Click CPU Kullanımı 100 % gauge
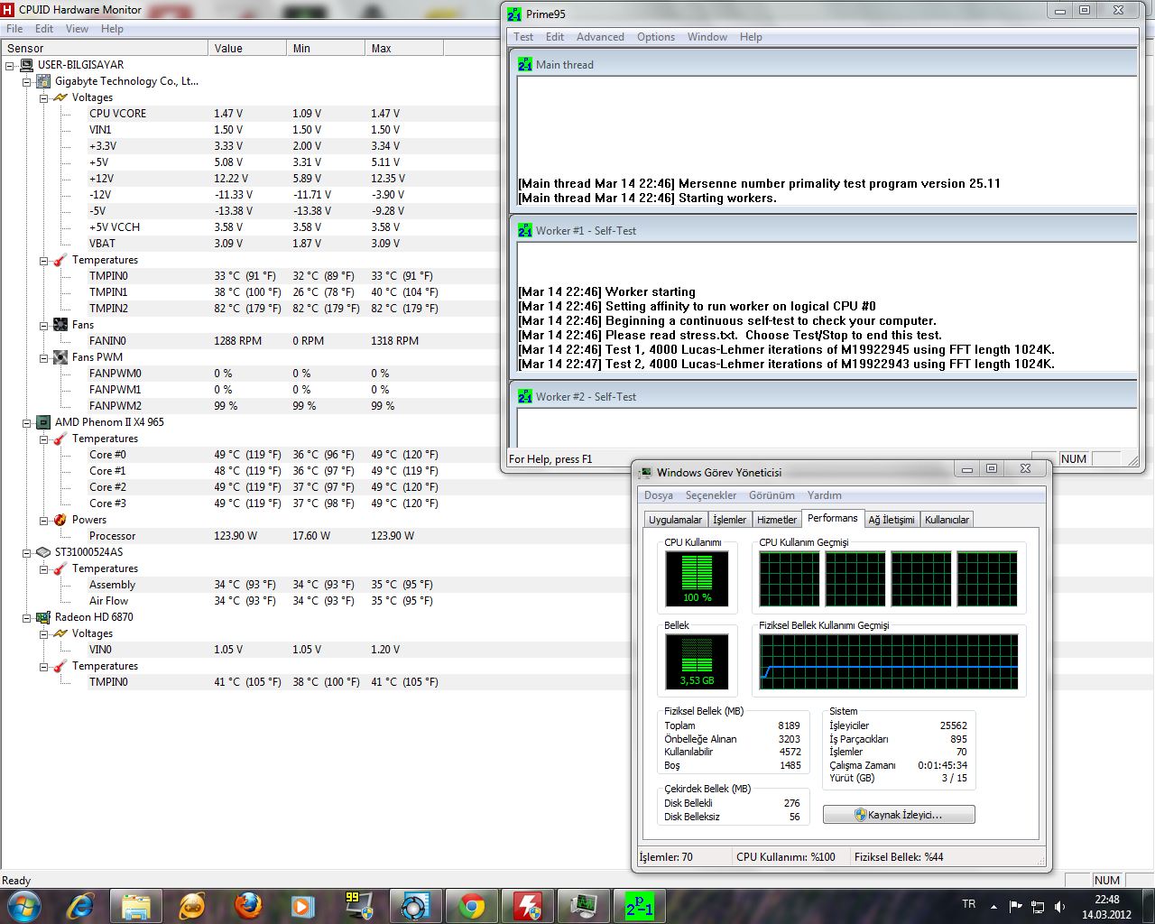The image size is (1155, 924). tap(697, 578)
